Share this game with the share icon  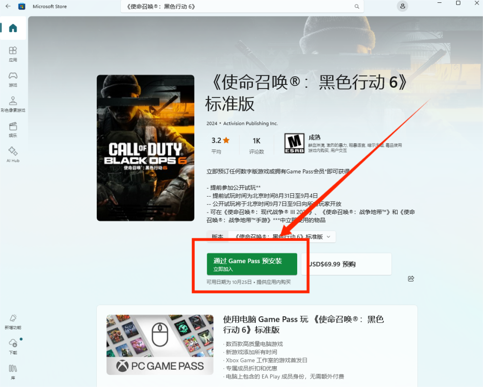[411, 279]
